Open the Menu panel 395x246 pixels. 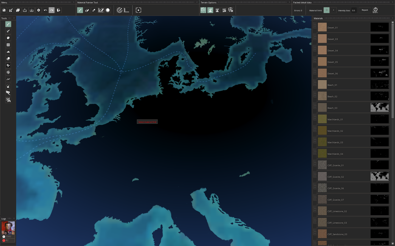pos(4,2)
